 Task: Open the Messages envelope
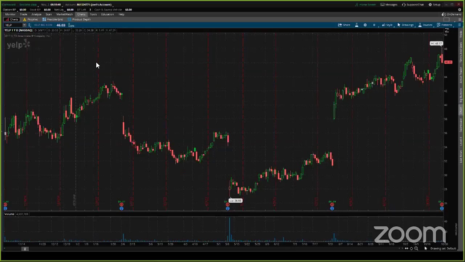pos(389,5)
